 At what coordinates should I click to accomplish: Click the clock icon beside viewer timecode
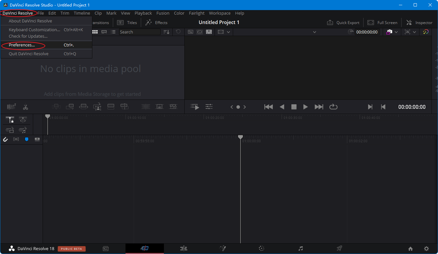pyautogui.click(x=351, y=32)
